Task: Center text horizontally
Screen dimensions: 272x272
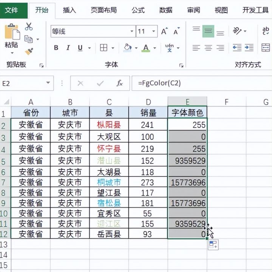Action: point(208,48)
